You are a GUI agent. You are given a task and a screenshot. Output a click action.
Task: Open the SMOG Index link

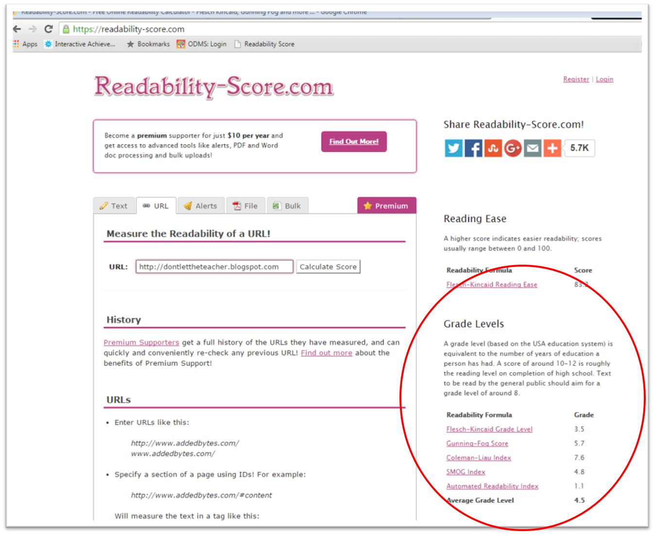click(465, 472)
